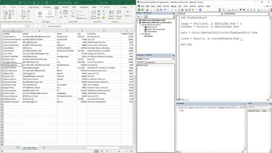Collapse the Microsoft Excel Objects folder

[140, 25]
